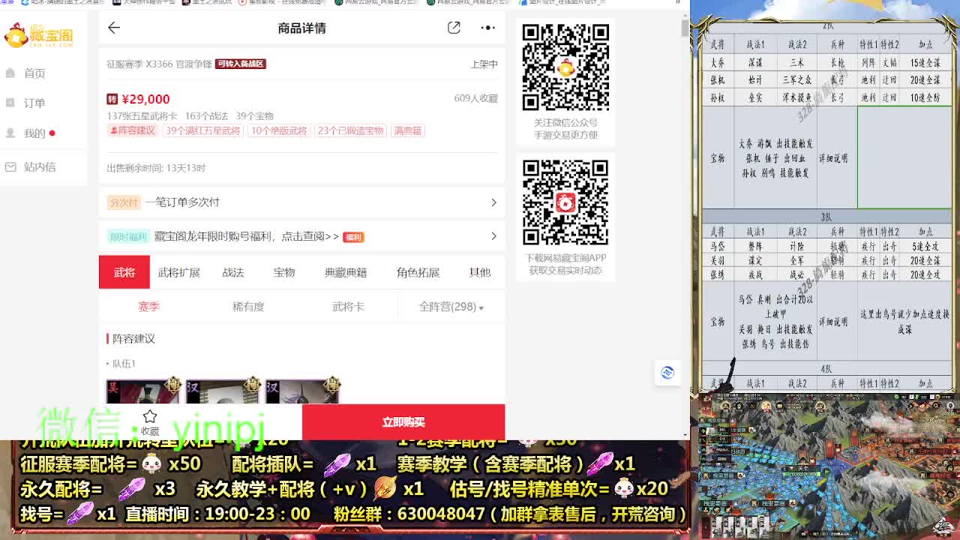Viewport: 960px width, 540px height.
Task: Select the 赛季 sub-tab
Action: 148,307
